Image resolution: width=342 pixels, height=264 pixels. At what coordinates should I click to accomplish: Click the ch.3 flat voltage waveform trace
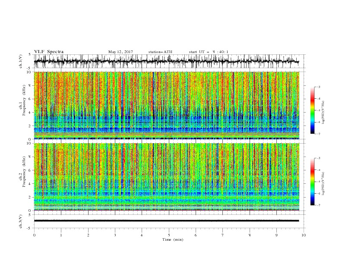166,221
